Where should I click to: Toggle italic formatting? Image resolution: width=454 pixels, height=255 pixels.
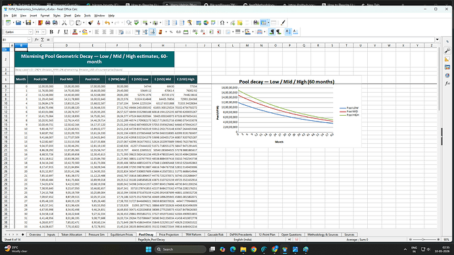59,32
